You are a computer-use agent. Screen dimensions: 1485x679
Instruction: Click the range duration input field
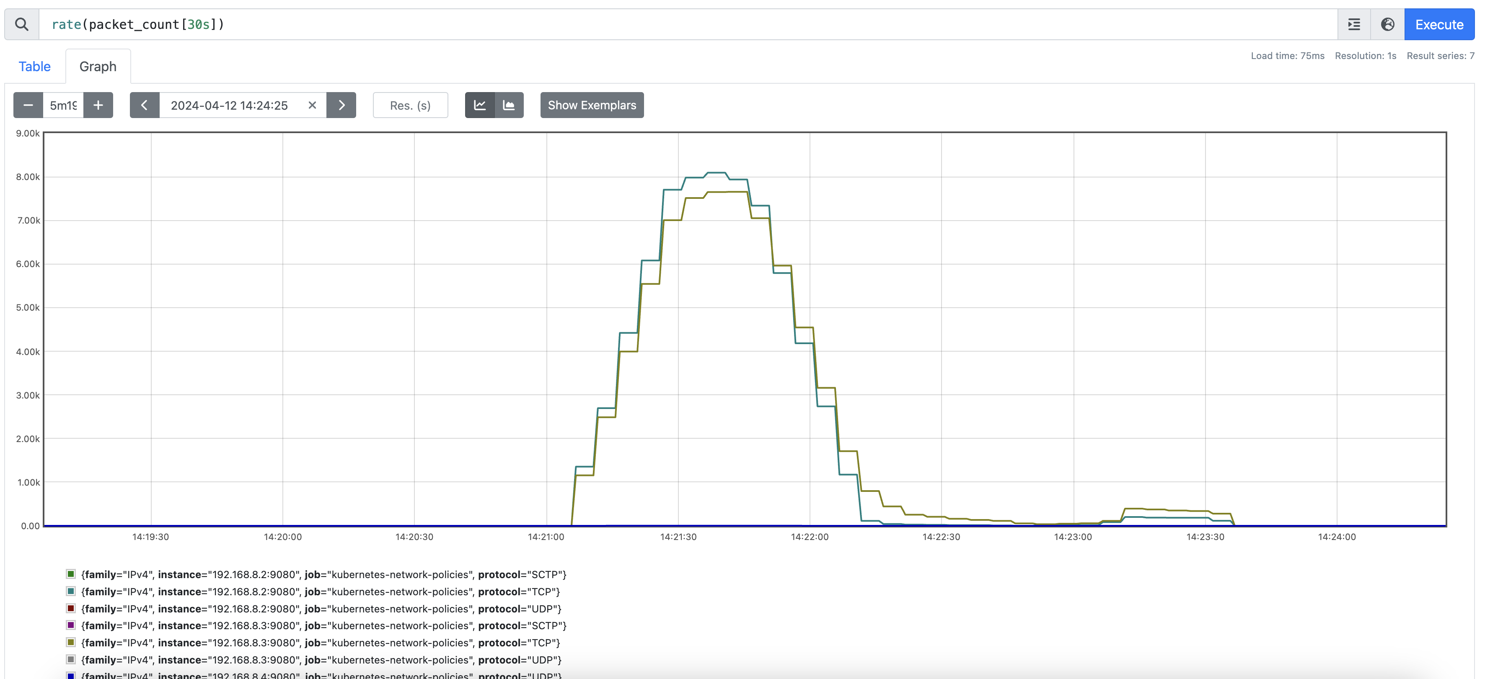(x=63, y=105)
